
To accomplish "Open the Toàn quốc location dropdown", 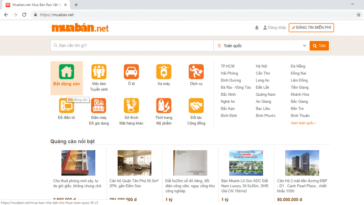I will tap(261, 46).
